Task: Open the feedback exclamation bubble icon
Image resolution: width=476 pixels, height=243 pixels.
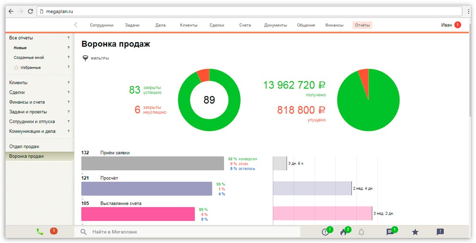Action: tap(440, 232)
